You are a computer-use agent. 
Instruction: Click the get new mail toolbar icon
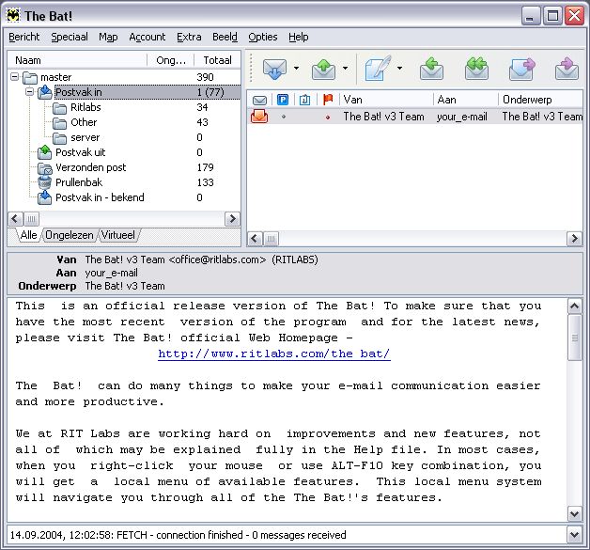tap(274, 69)
